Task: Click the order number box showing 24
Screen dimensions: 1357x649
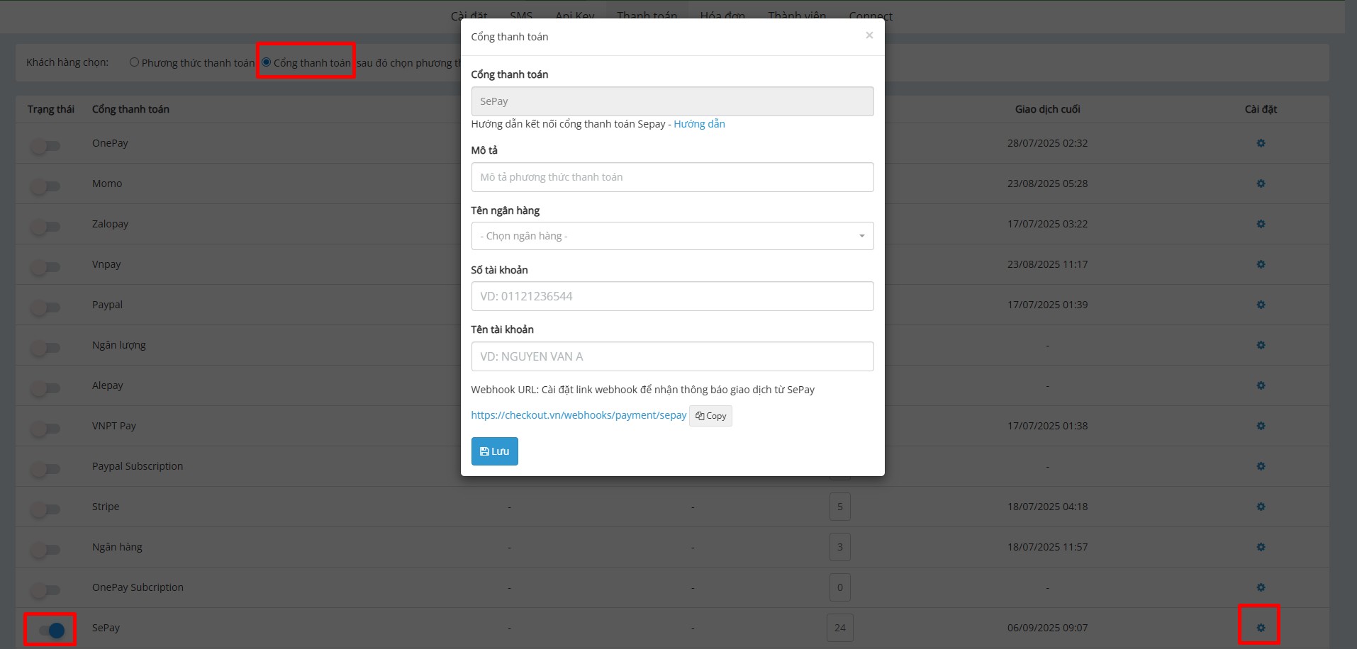Action: (840, 628)
